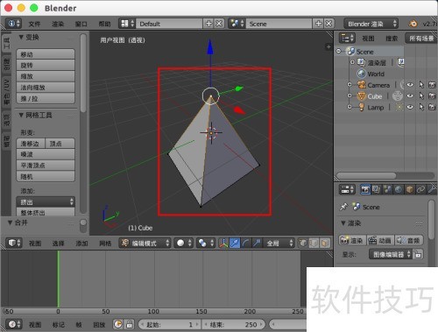Open the info editor type selector

coord(14,24)
